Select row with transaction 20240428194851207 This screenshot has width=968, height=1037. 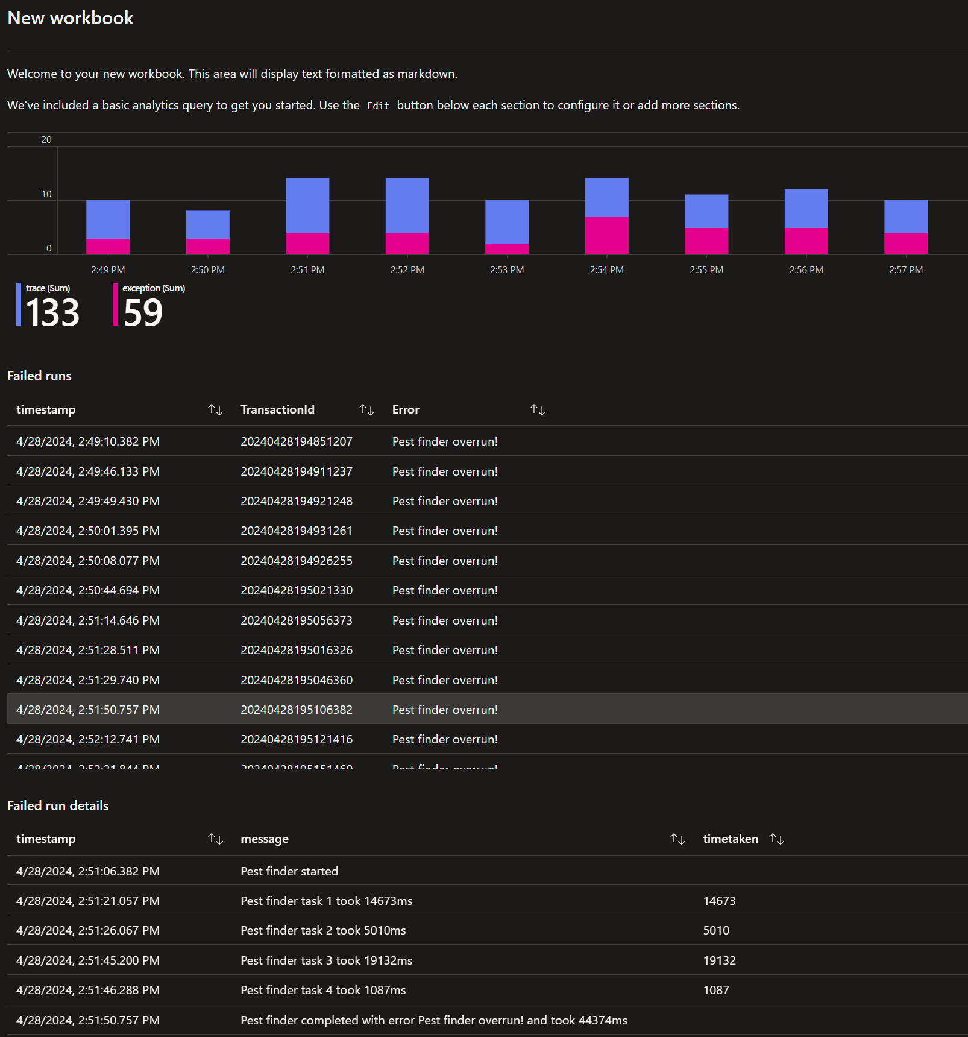pos(488,441)
